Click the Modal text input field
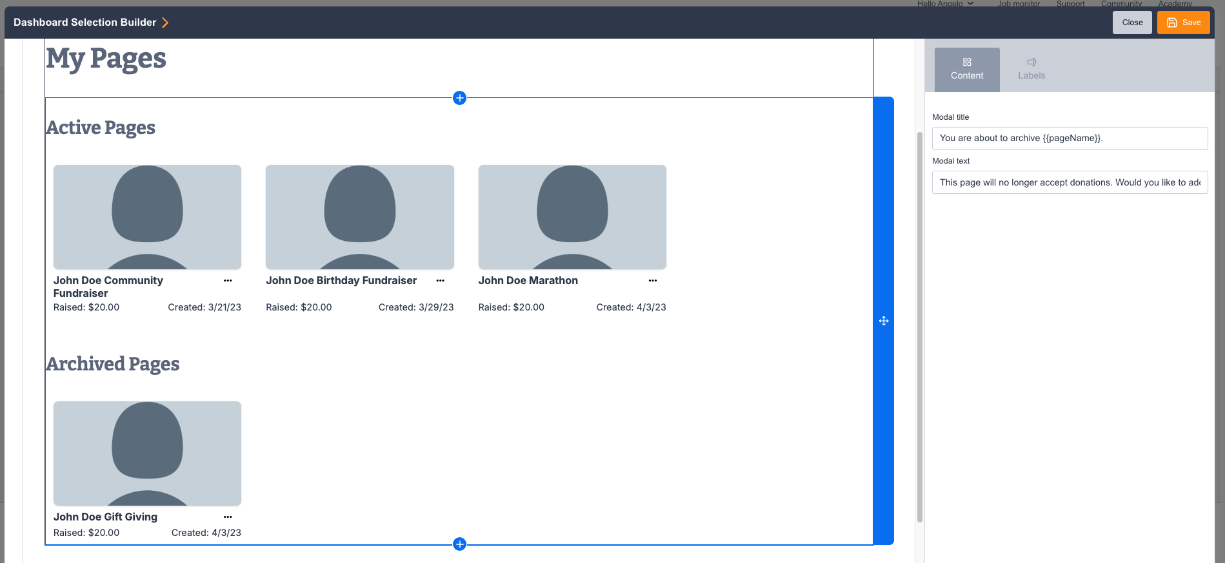 pos(1070,182)
